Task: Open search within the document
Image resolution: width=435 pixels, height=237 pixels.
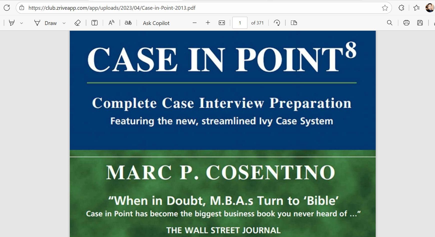Action: [x=389, y=23]
